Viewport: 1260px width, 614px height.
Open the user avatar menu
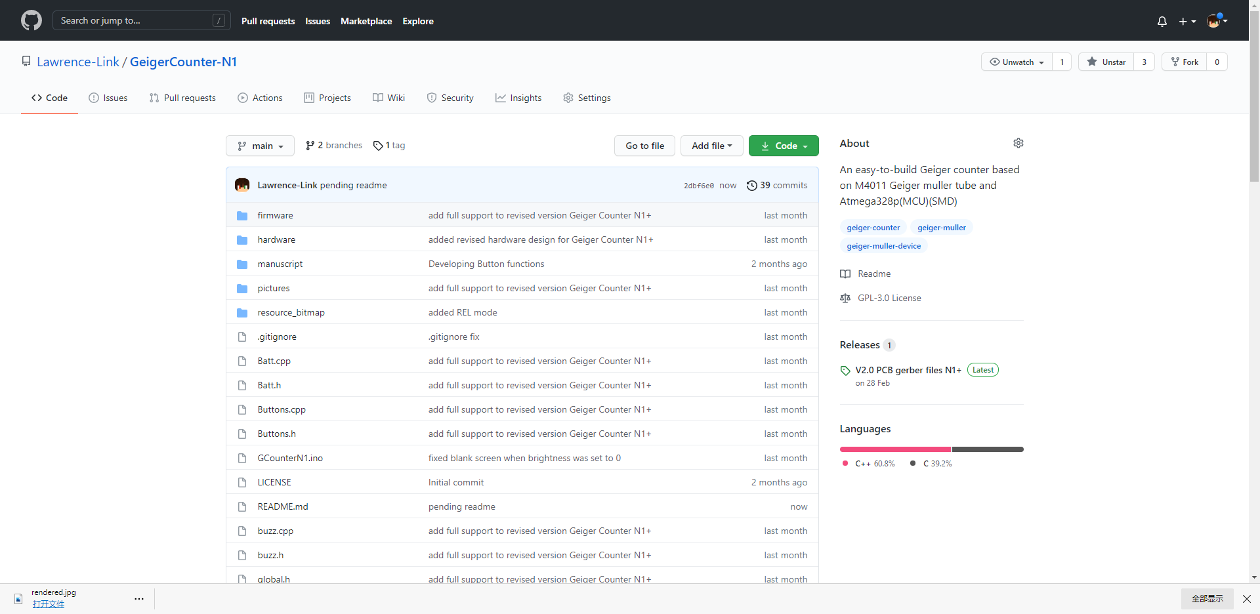1217,21
